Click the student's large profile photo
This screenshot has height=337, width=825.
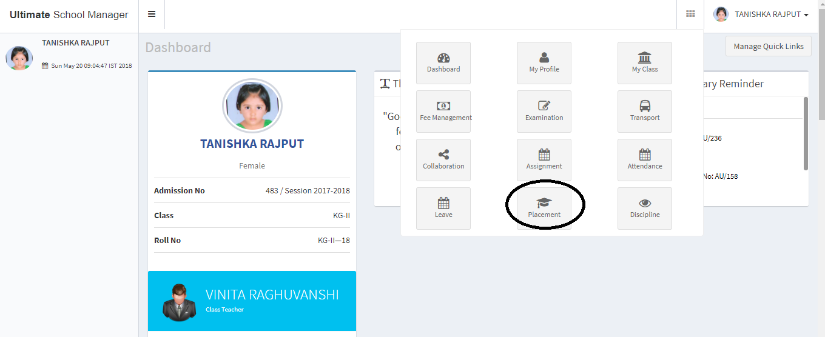tap(252, 105)
